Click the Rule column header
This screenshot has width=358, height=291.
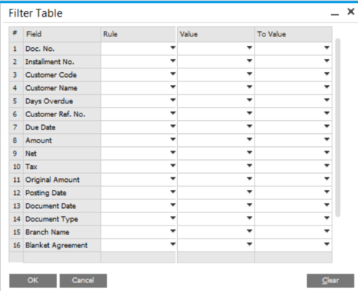point(138,34)
